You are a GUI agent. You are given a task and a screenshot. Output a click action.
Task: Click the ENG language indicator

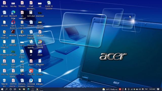tap(146, 89)
